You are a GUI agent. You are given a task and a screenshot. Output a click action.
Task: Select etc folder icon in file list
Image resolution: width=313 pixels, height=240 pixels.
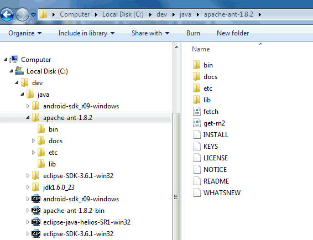coord(197,88)
